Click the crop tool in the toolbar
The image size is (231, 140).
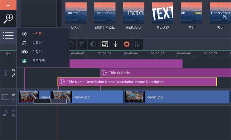click(82, 44)
